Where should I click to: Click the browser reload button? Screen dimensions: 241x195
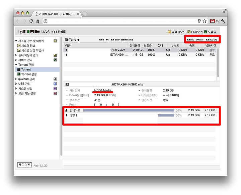click(31, 21)
